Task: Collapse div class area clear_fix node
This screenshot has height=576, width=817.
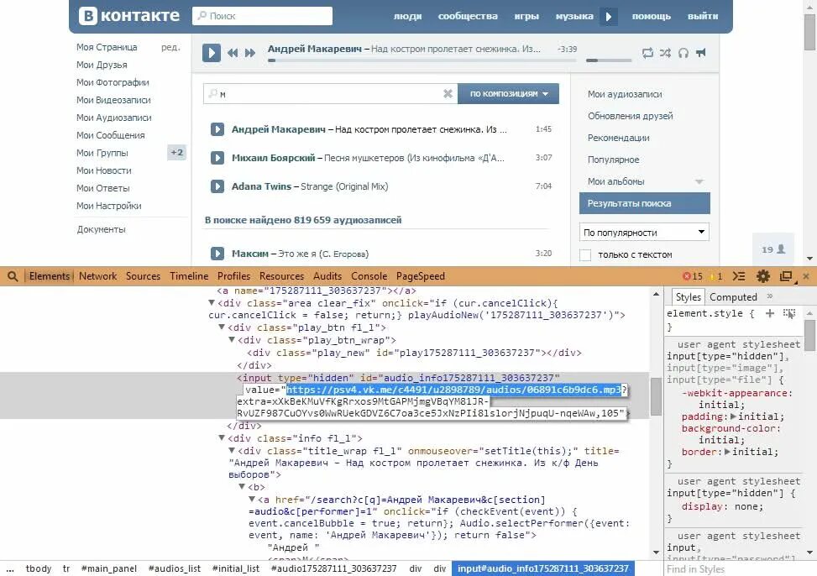Action: 212,303
